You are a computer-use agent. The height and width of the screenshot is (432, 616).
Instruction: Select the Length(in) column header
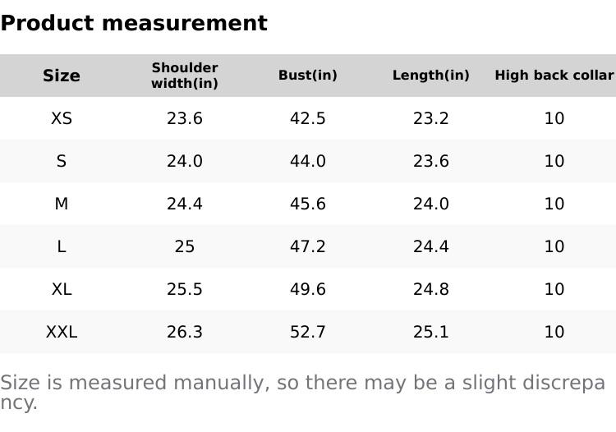431,76
